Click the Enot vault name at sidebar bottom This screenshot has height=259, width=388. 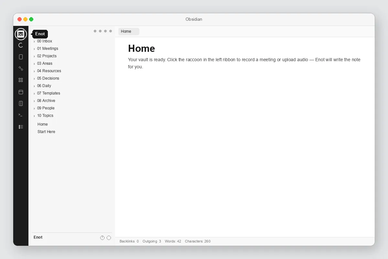(38, 237)
